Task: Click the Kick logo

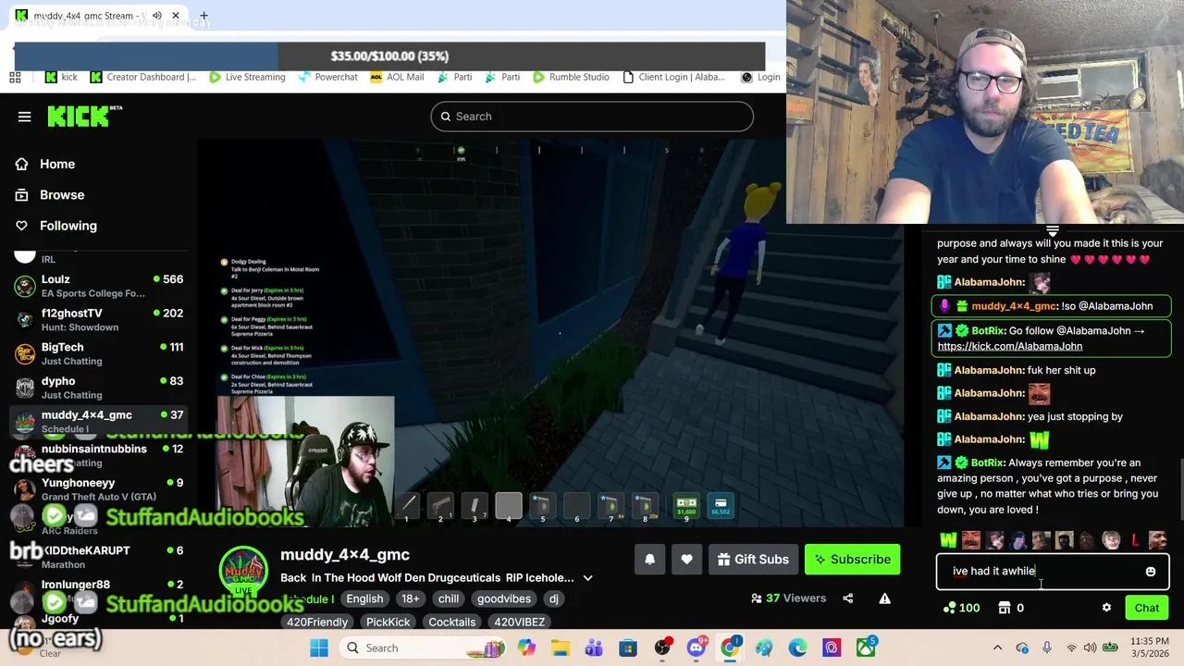Action: pyautogui.click(x=84, y=117)
